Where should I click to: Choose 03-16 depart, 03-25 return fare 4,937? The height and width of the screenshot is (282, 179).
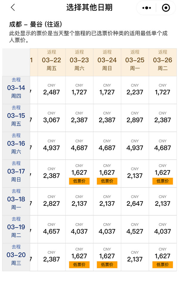coord(135,146)
